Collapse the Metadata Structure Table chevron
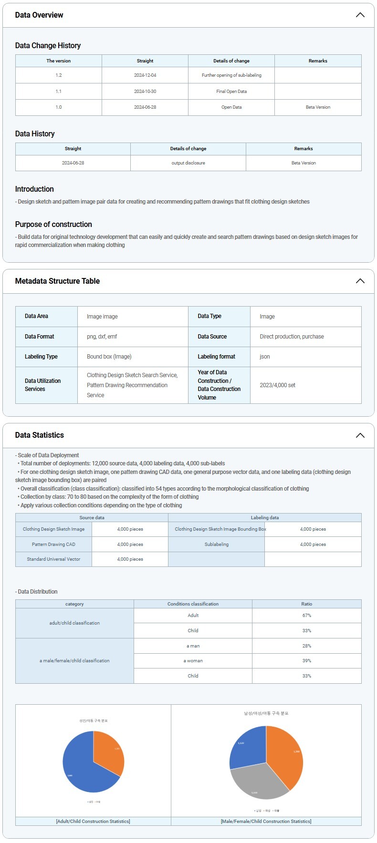377x843 pixels. 360,281
